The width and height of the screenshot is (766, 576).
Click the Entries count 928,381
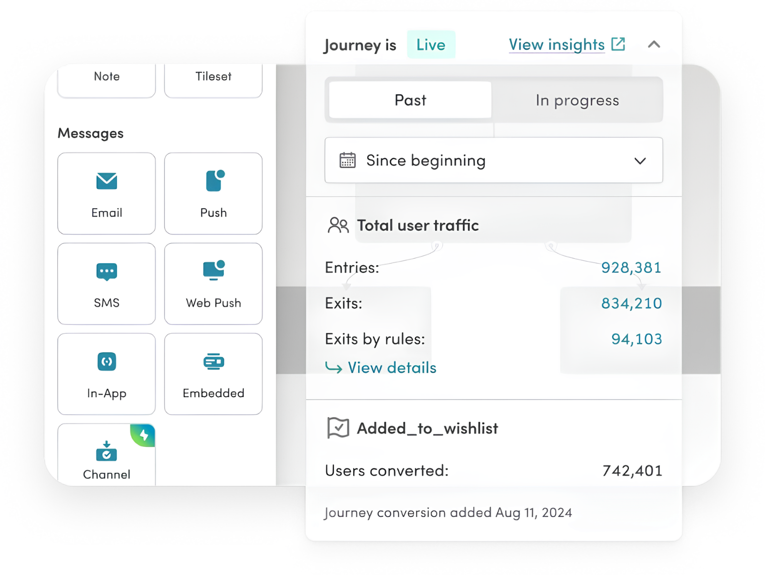point(631,268)
